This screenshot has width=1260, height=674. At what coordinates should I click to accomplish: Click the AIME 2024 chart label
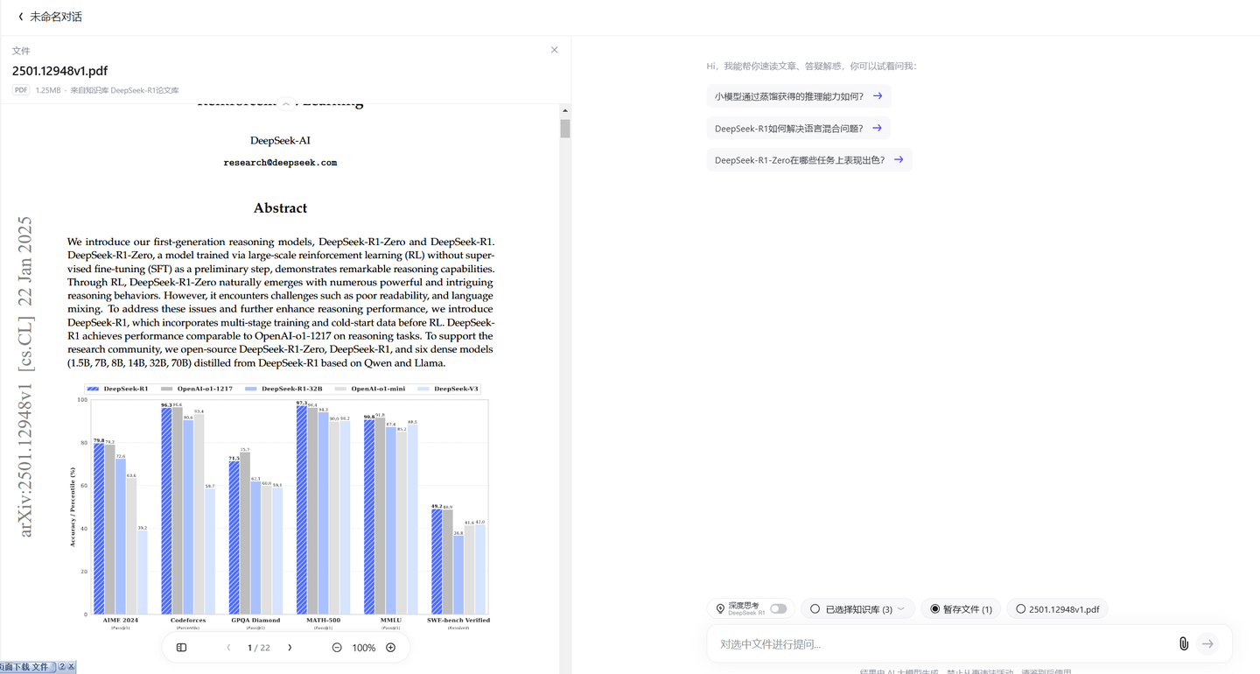(121, 621)
